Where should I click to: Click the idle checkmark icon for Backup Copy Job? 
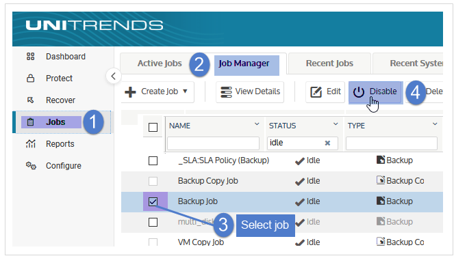pos(299,182)
